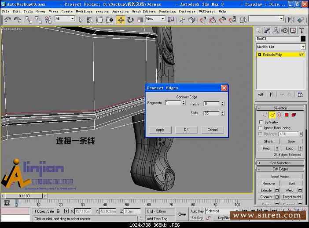The height and width of the screenshot is (228, 309).
Task: Click the Redo arrow icon
Action: 17,20
